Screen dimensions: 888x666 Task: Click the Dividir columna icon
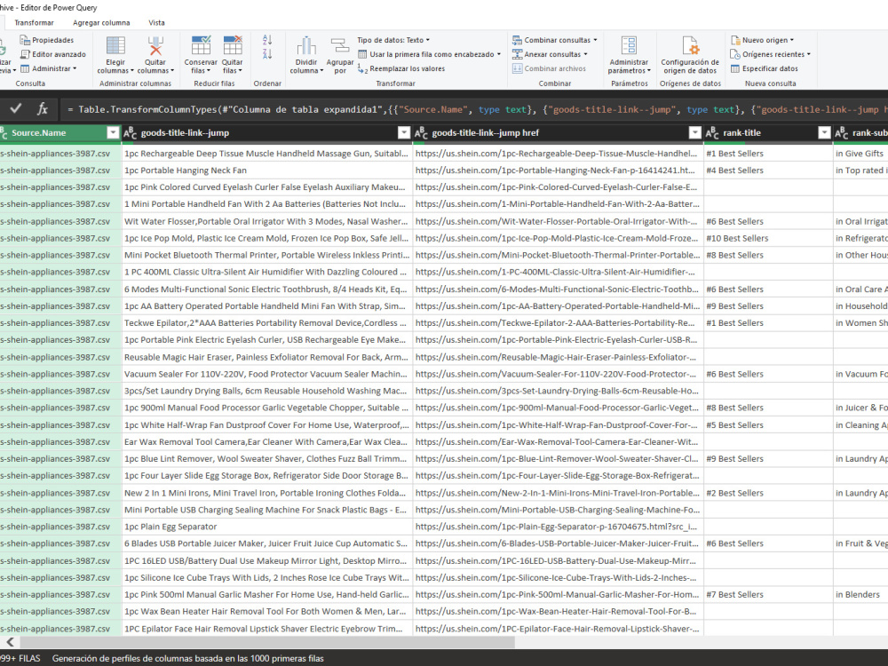[x=306, y=46]
